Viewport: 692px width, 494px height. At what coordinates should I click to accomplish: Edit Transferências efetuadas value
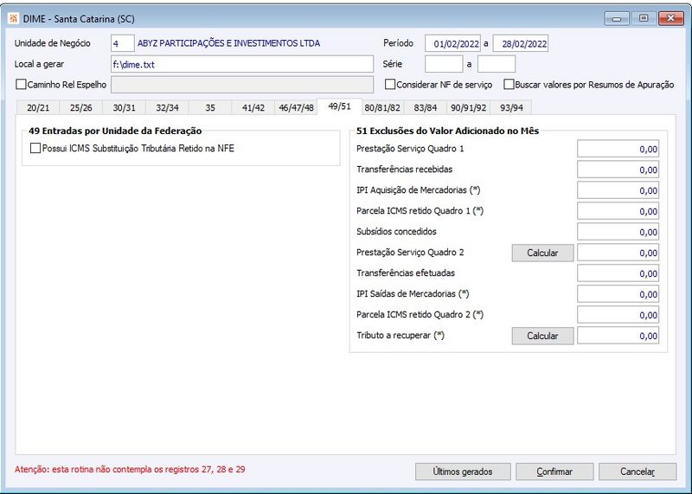tap(618, 273)
